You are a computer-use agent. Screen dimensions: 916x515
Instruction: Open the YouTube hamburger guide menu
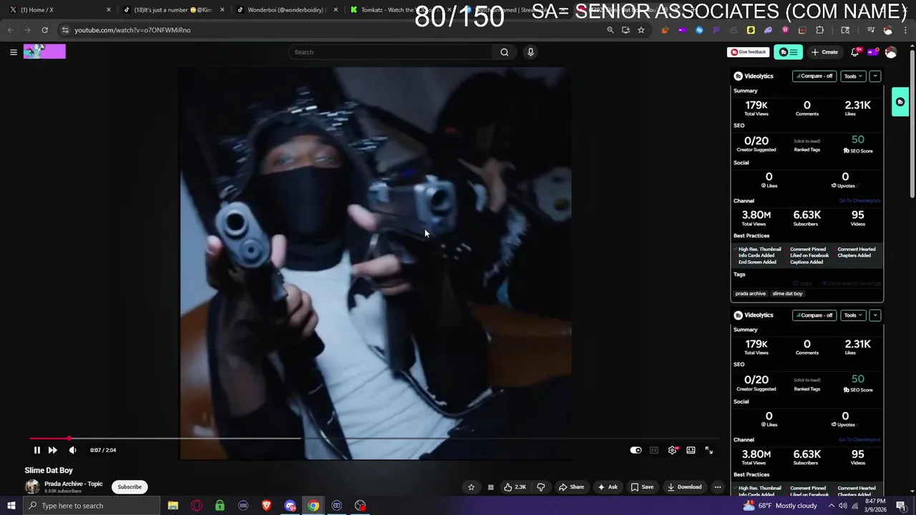(13, 52)
